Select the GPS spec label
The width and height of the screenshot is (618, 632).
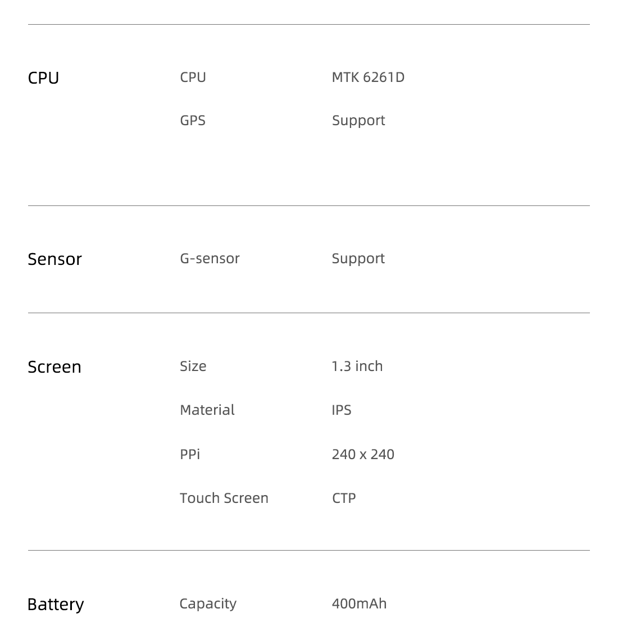[x=192, y=120]
